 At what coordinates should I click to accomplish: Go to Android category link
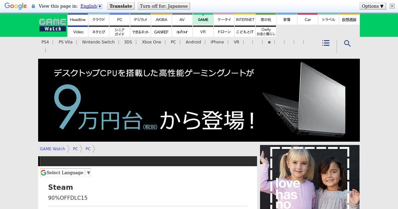pos(193,42)
